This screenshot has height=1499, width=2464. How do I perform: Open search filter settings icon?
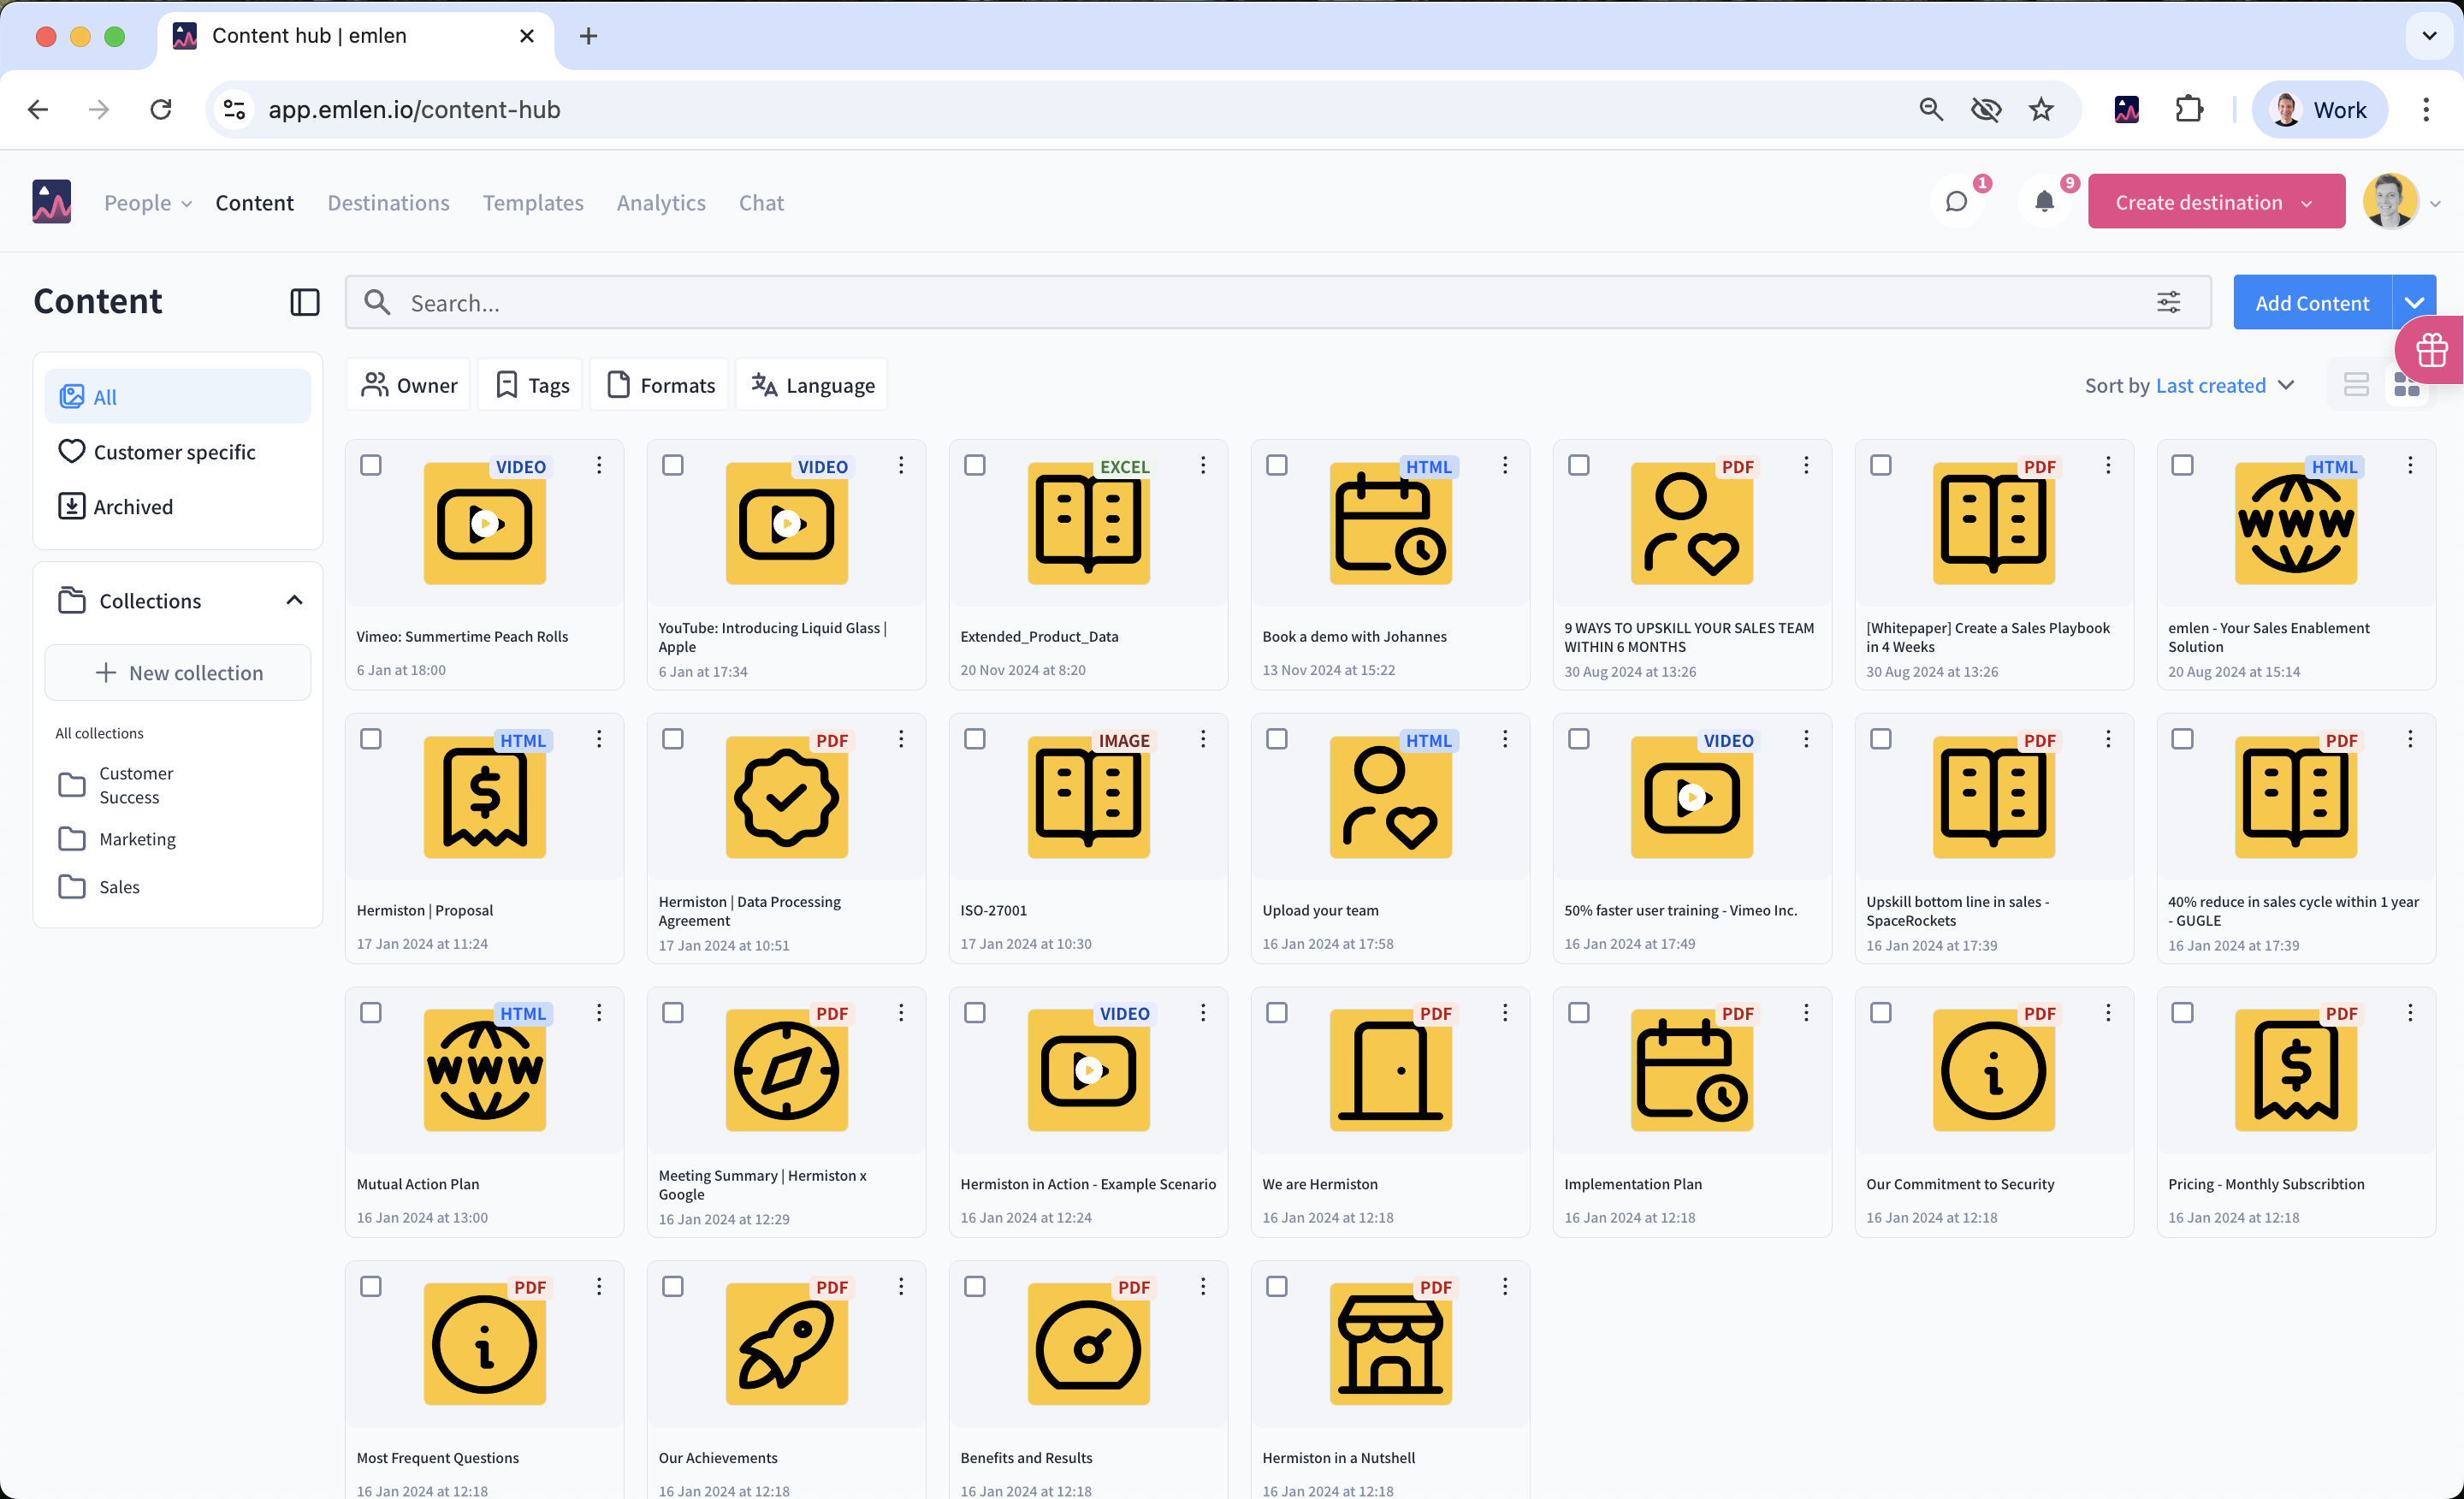coord(2168,302)
